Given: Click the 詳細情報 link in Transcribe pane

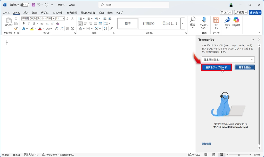Looking at the screenshot, I should click(x=206, y=144).
